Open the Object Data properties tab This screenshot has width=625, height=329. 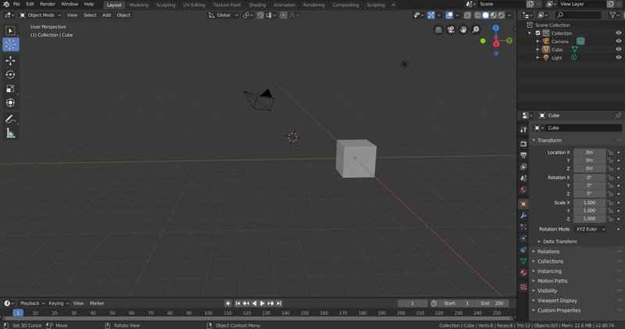point(523,261)
